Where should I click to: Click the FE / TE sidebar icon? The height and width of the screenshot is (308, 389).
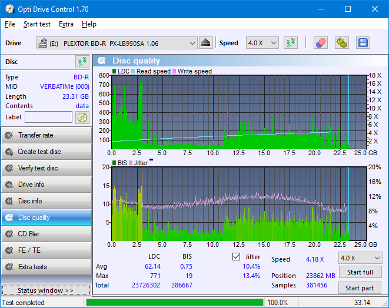(9, 250)
